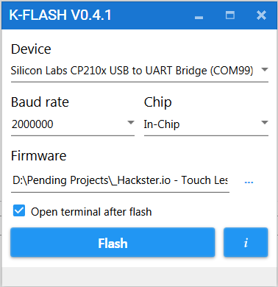This screenshot has height=287, width=278.
Task: Expand the Baud rate dropdown arrow
Action: [131, 122]
